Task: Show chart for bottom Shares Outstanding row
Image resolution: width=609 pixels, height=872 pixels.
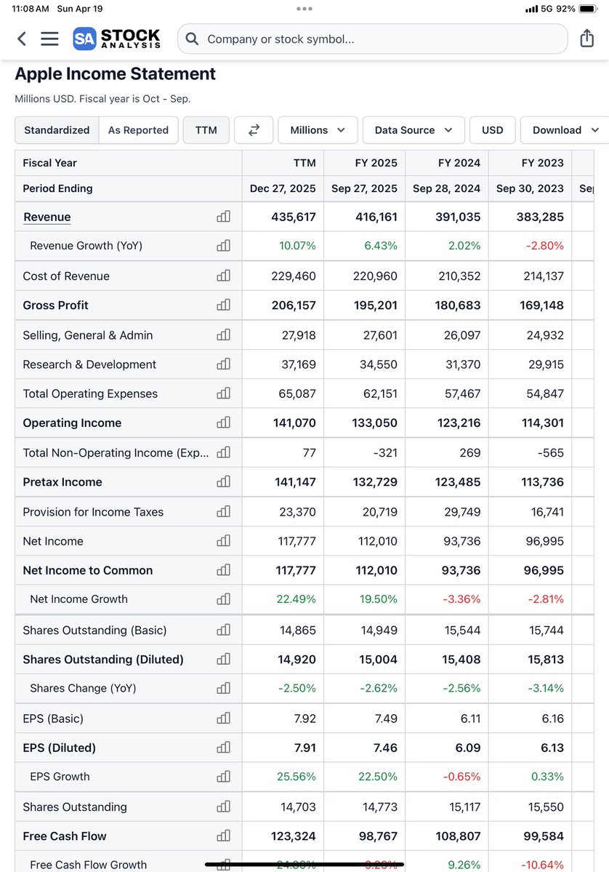Action: [223, 807]
